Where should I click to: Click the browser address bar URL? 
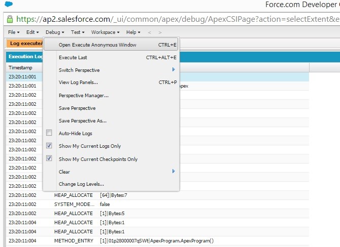coord(178,19)
